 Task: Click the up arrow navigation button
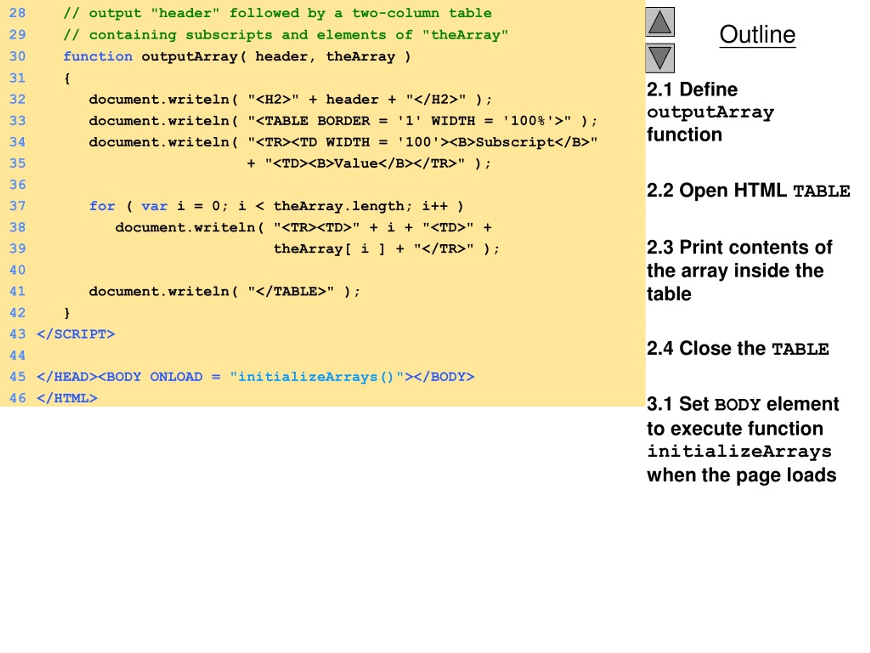click(660, 22)
